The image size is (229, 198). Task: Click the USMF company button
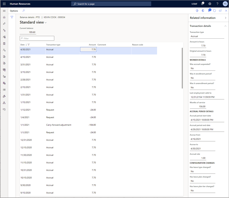point(194,4)
